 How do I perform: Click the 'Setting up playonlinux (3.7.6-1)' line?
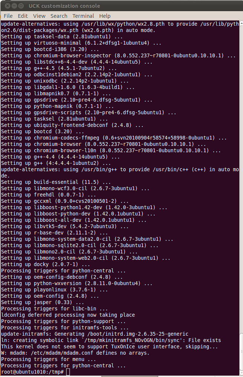[54, 290]
